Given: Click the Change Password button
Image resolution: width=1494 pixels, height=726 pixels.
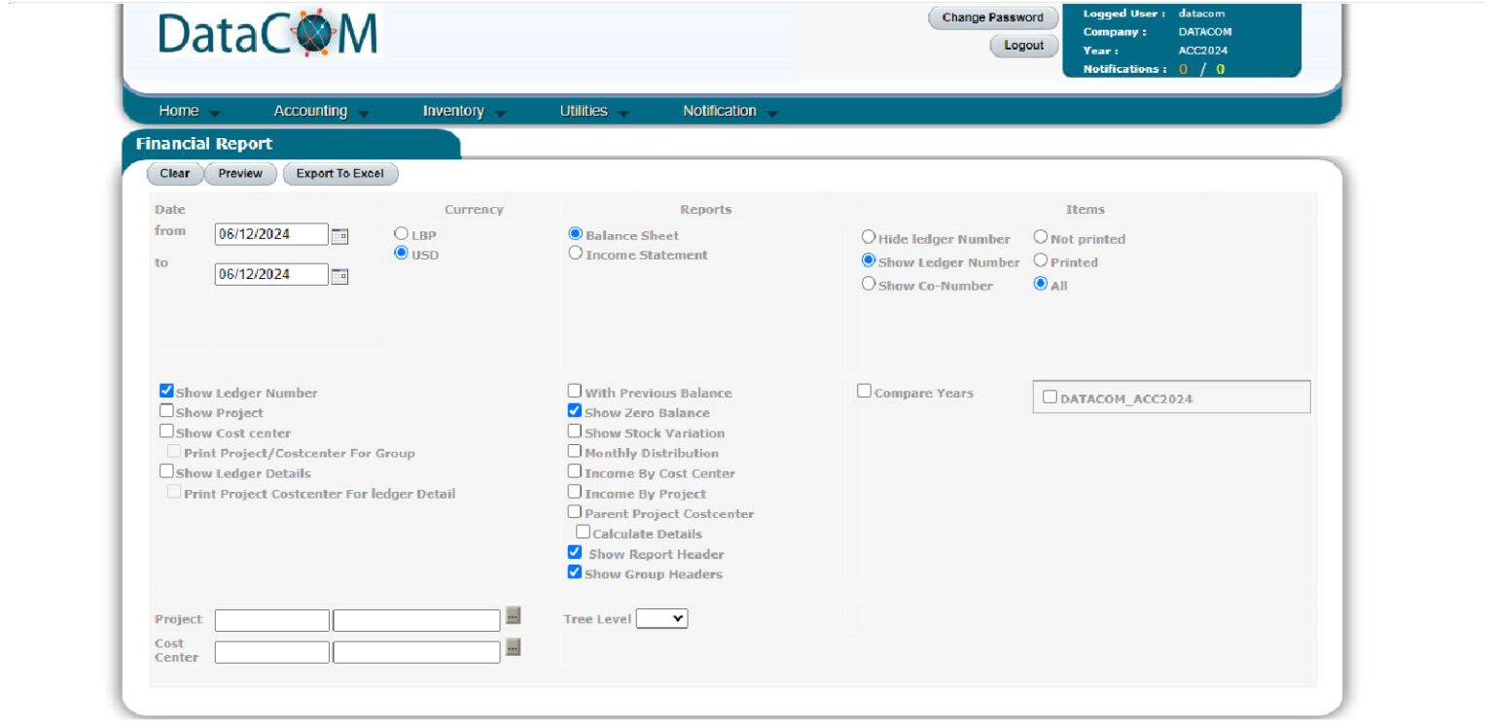Looking at the screenshot, I should point(993,17).
